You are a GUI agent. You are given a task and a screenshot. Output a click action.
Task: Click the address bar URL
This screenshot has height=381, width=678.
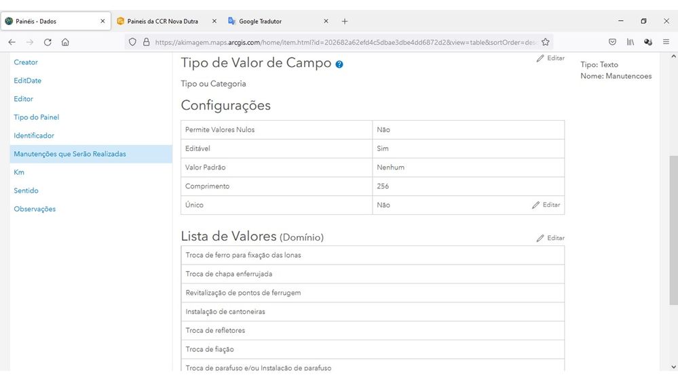click(339, 42)
